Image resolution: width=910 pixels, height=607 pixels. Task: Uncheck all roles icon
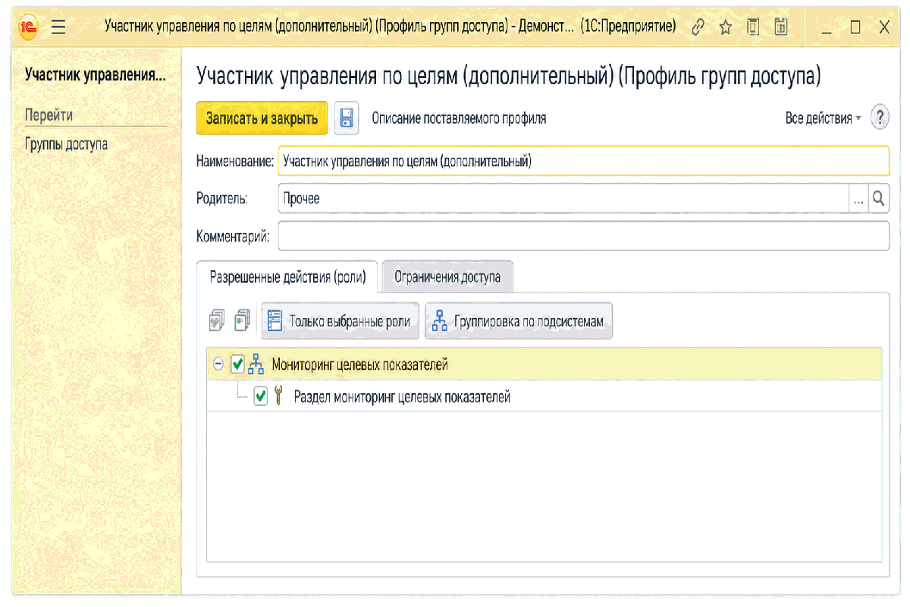click(242, 321)
